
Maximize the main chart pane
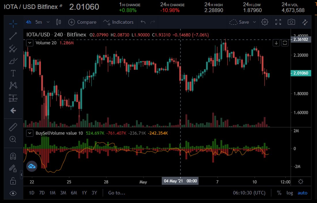(285, 43)
